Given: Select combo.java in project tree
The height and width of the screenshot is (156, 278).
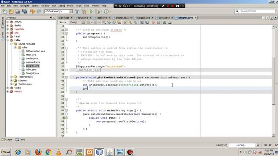Looking at the screenshot, I should tap(32, 58).
